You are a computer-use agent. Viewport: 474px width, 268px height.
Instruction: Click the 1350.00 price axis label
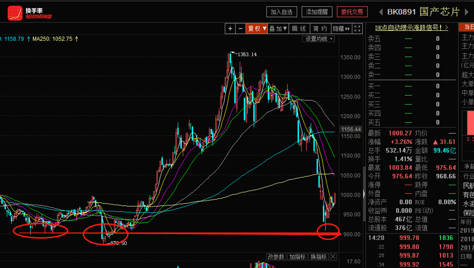[x=350, y=57]
